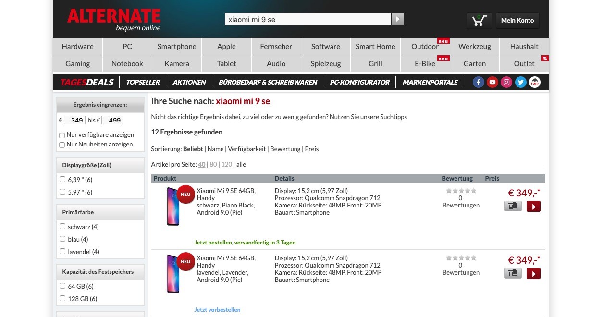Click the Lavender phone thumbnail
Image resolution: width=603 pixels, height=317 pixels.
173,274
